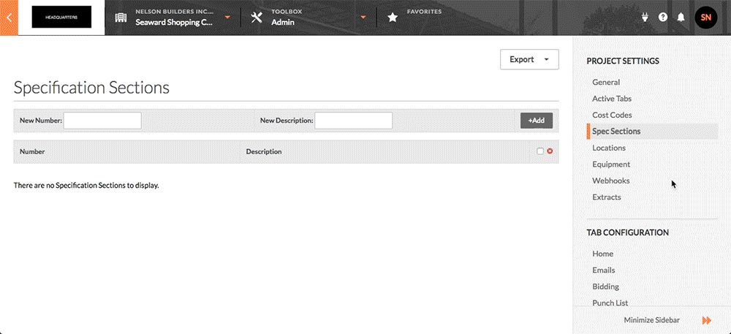Open the plug app integrations icon

point(645,18)
